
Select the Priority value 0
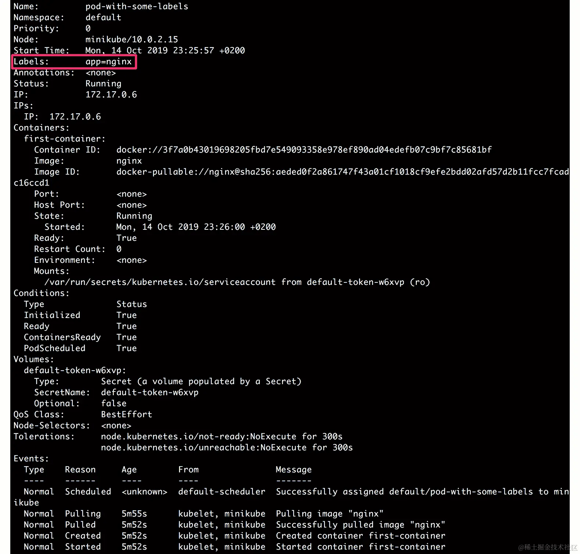pos(88,28)
